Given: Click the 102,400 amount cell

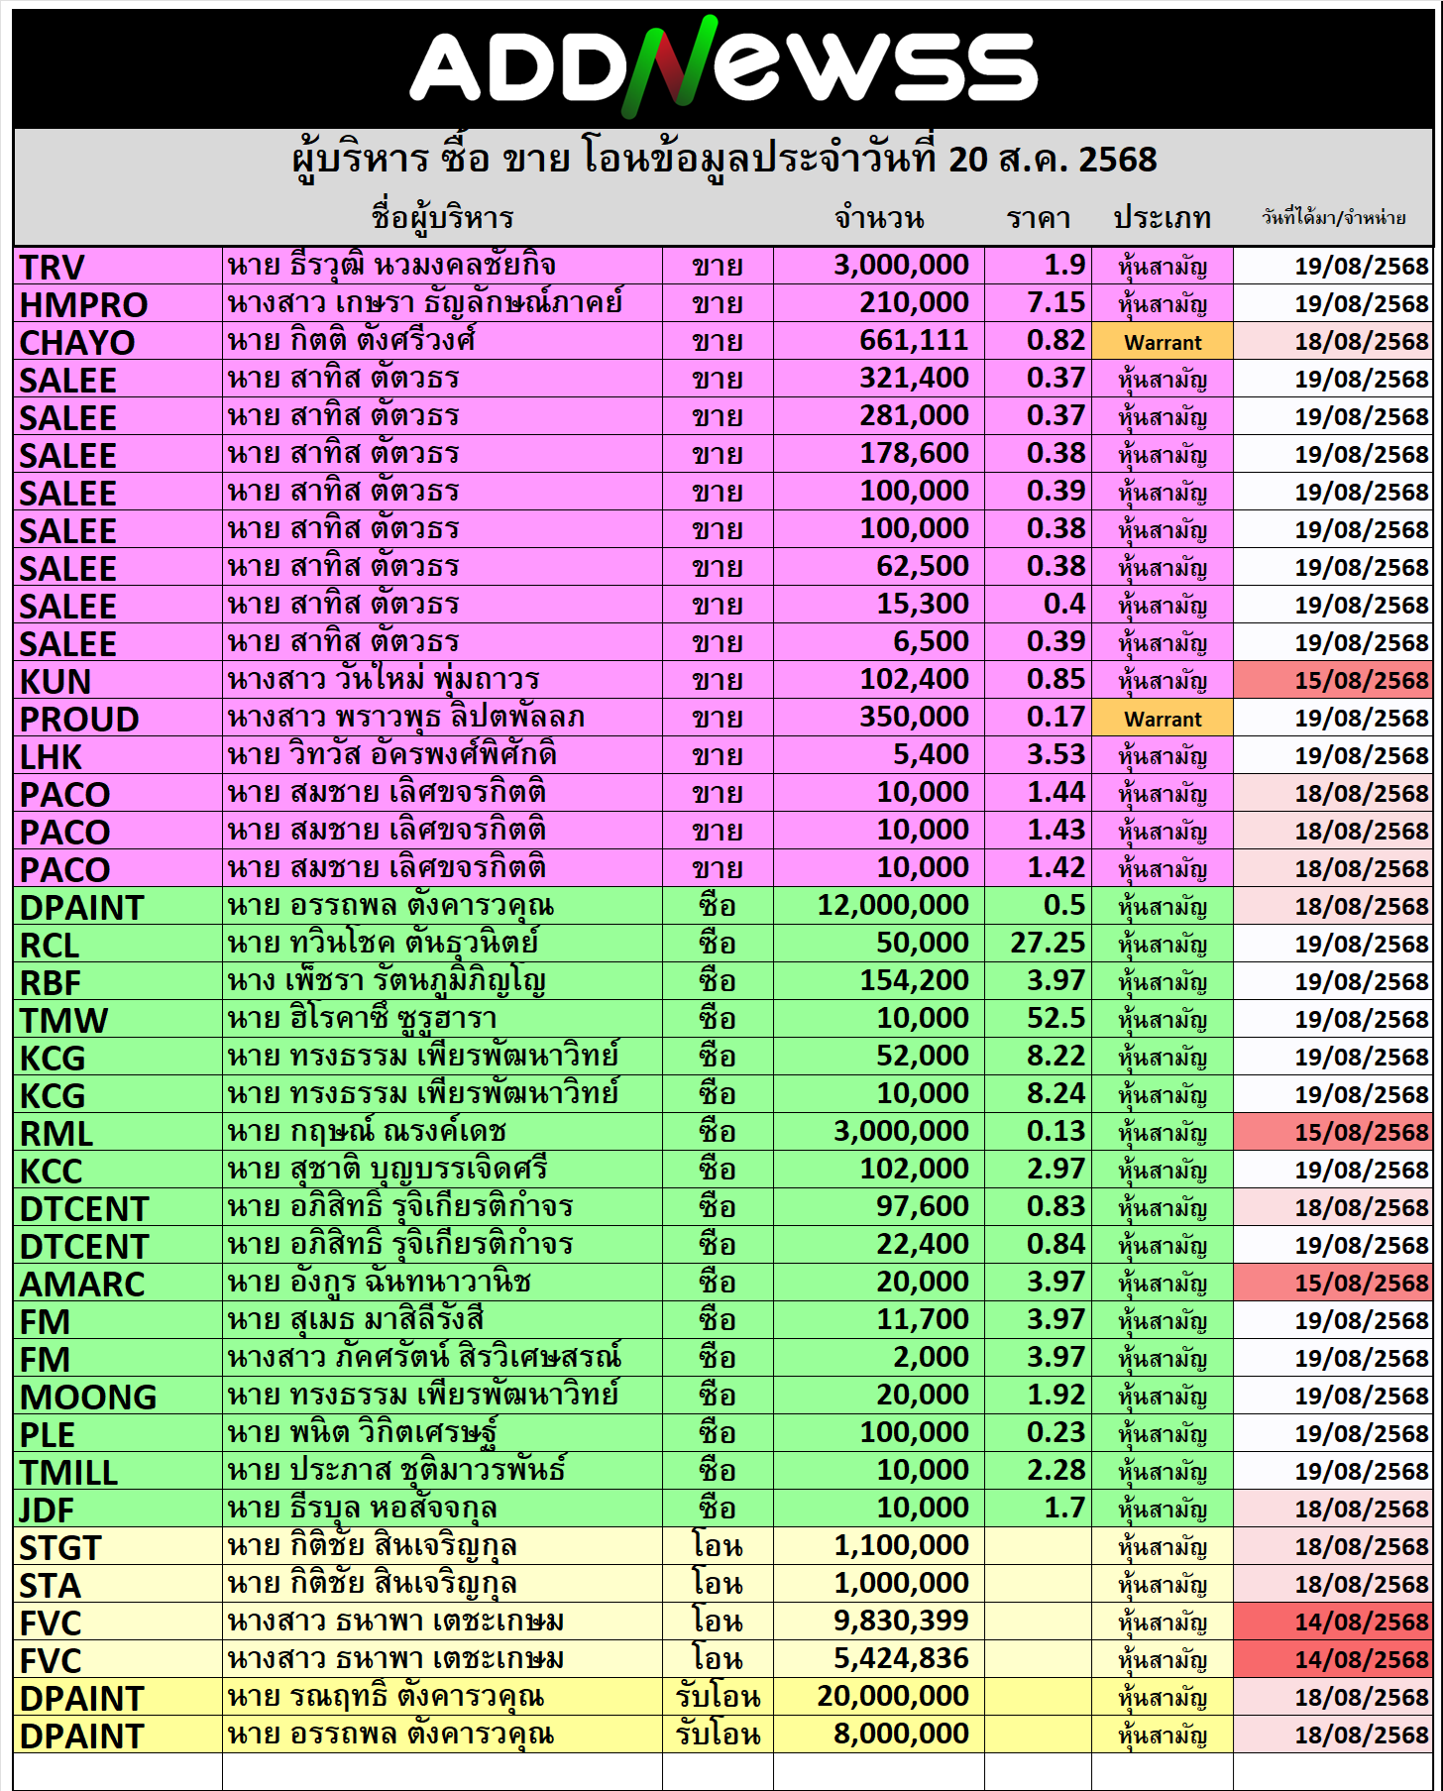Looking at the screenshot, I should (x=879, y=680).
